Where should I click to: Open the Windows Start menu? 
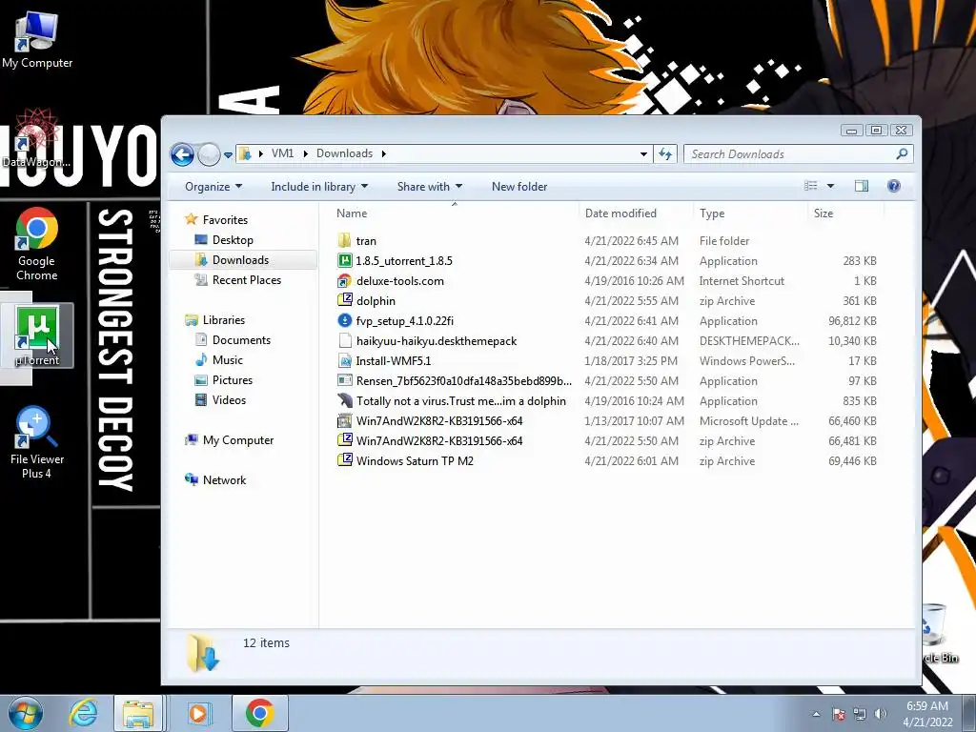(26, 713)
